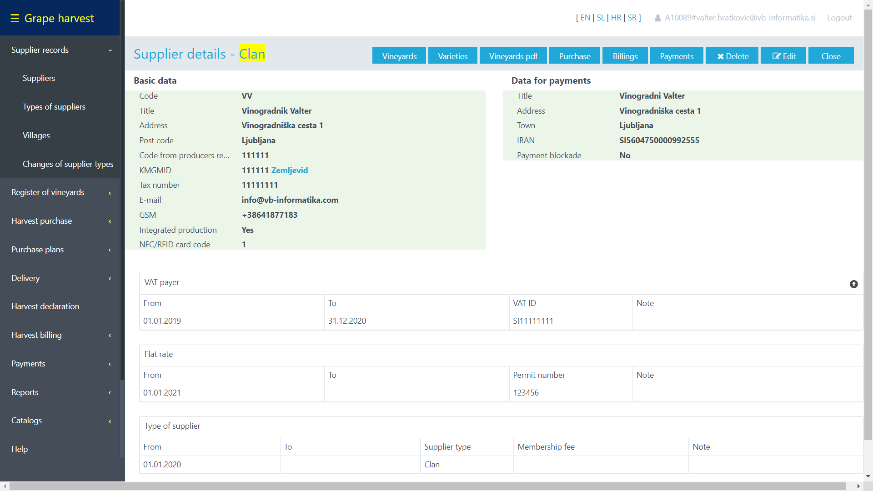Click the scroll-right arrow at bottom
Viewport: 873px width, 491px height.
(x=858, y=486)
